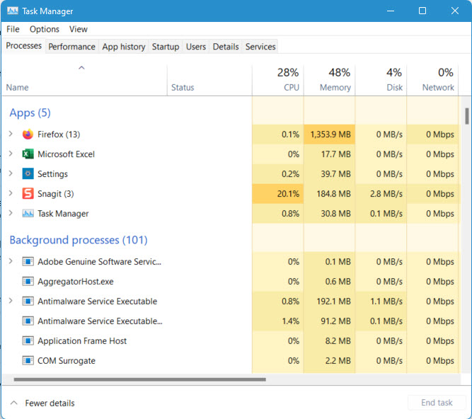Switch to the App history tab
The height and width of the screenshot is (419, 472).
point(124,47)
